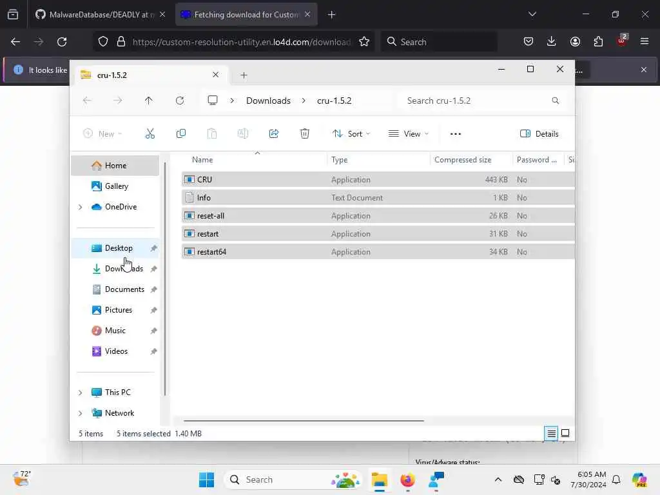Open a new Firefox tab

[332, 15]
